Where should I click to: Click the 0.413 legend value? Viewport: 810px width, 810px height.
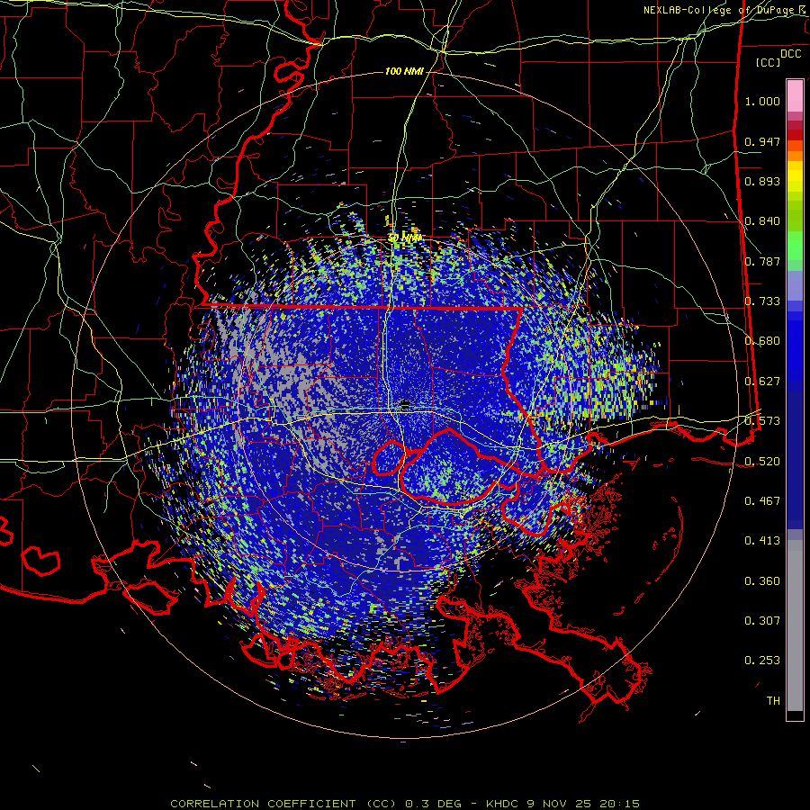762,541
